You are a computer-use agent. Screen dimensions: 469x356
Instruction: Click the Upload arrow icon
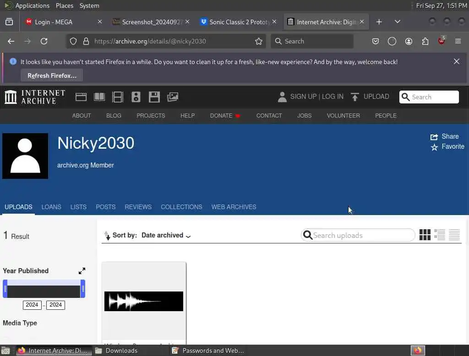tap(355, 97)
